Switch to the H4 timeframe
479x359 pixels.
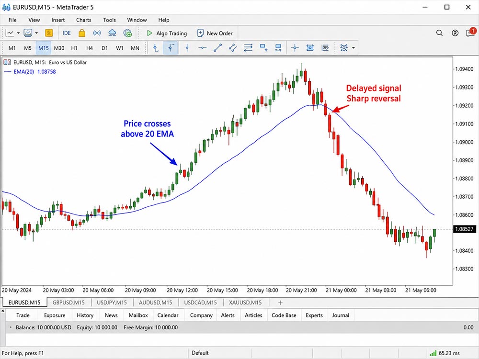(90, 48)
